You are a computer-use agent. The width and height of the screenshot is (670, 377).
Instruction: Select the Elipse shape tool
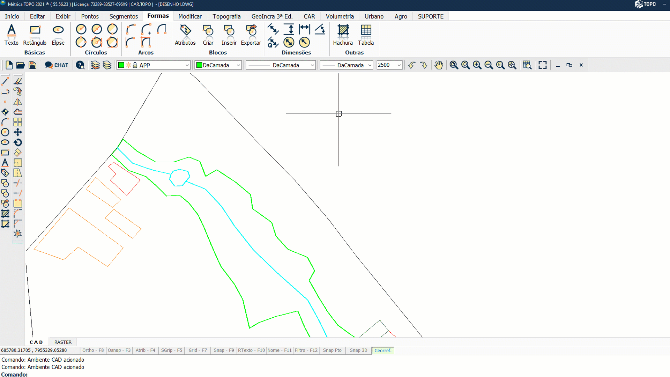(x=58, y=35)
